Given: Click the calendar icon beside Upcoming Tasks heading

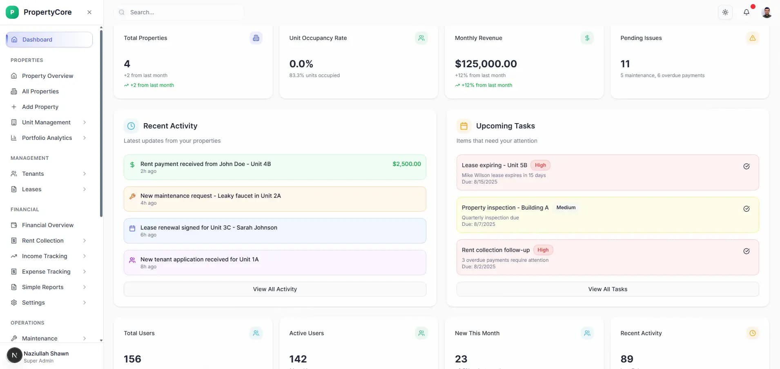Looking at the screenshot, I should point(464,126).
